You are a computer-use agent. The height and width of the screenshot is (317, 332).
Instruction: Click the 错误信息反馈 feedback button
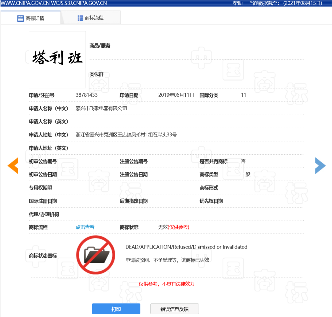click(x=174, y=309)
